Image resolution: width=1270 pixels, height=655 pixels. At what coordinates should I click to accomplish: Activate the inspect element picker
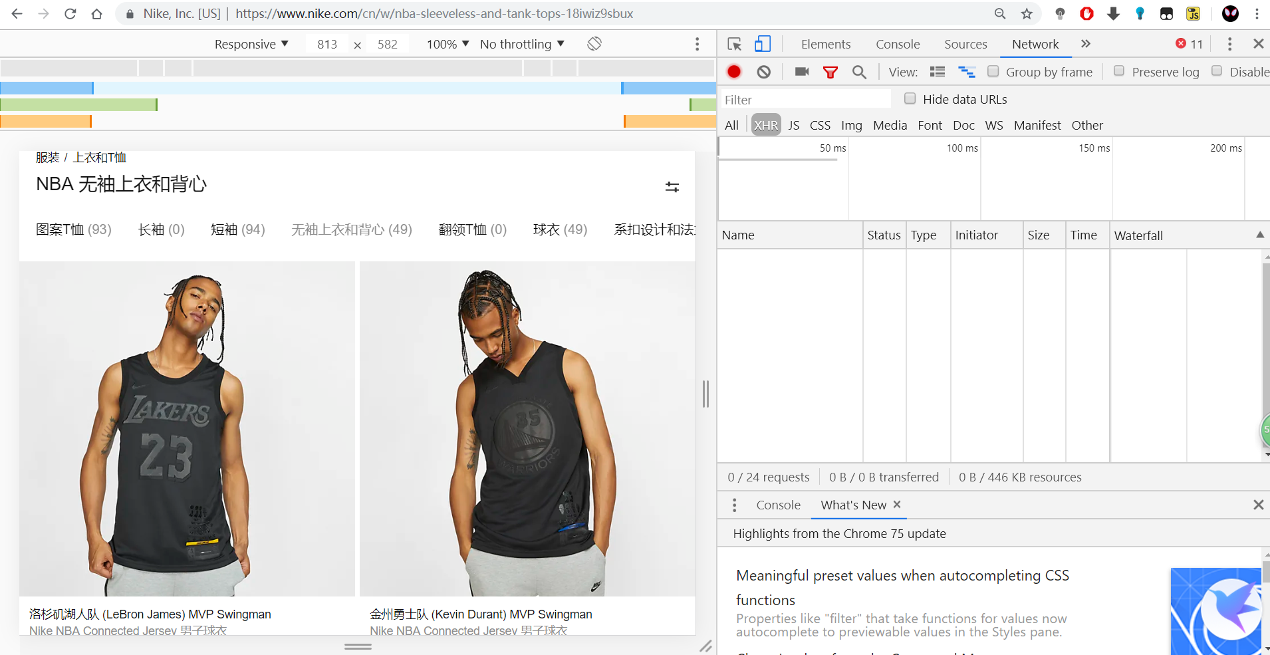pos(734,44)
